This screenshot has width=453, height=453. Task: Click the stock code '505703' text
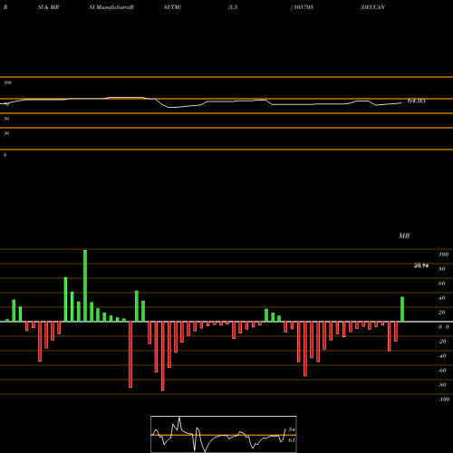coord(304,7)
